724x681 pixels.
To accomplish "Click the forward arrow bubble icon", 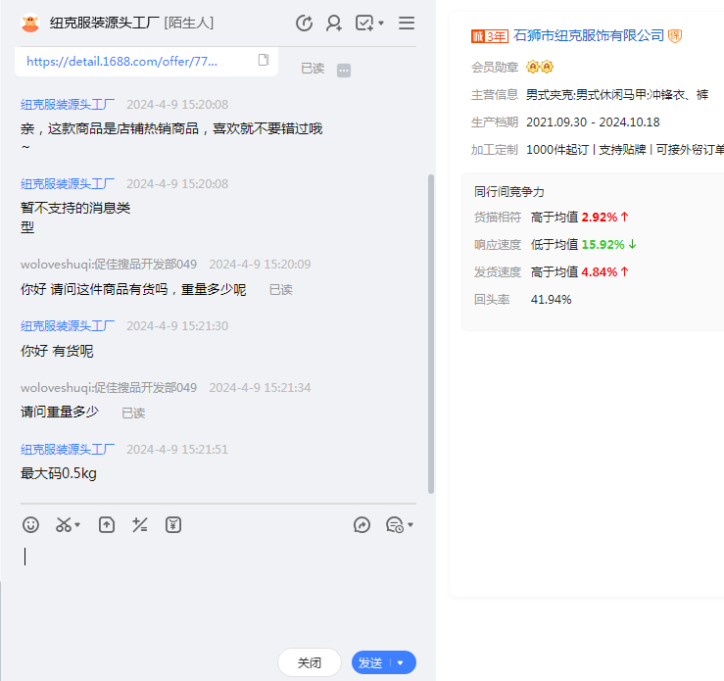I will pyautogui.click(x=362, y=525).
